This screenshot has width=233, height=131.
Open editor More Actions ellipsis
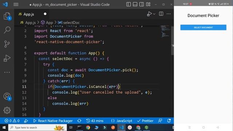click(169, 14)
